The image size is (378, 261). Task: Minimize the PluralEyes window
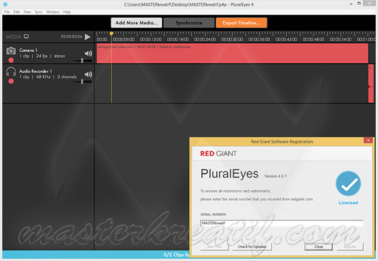point(351,4)
